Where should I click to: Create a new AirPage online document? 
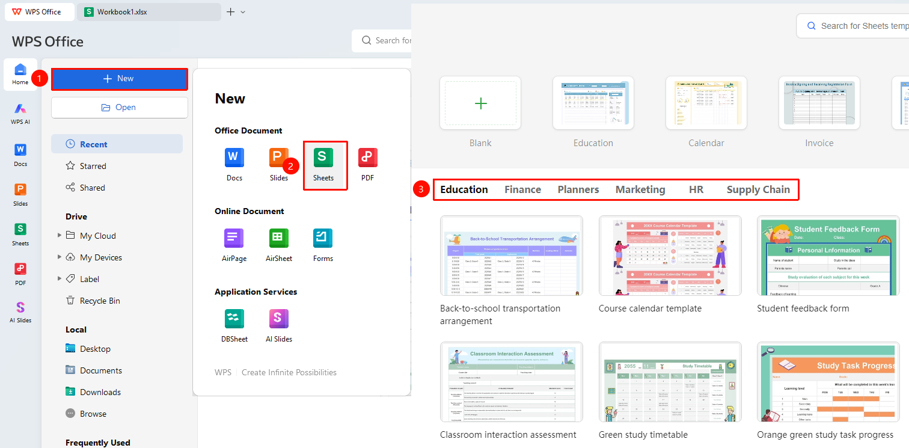[234, 245]
